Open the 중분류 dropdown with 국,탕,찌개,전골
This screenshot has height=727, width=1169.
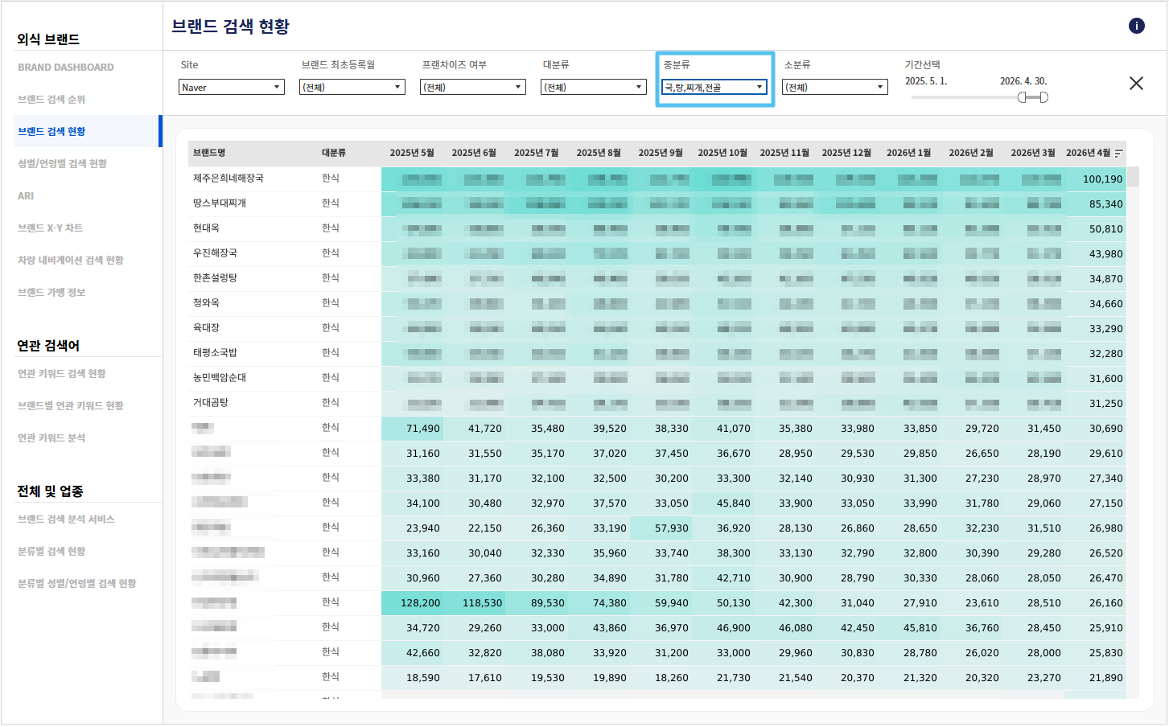tap(714, 87)
